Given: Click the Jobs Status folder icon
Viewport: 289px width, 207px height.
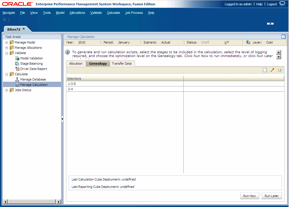Looking at the screenshot, I should 12,90.
